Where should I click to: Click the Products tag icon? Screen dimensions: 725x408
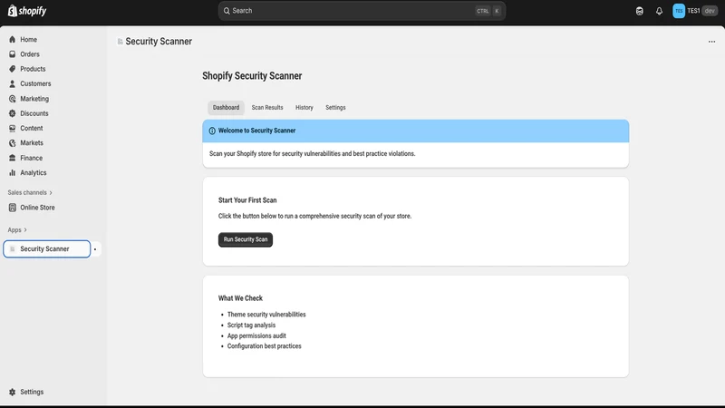(x=13, y=69)
